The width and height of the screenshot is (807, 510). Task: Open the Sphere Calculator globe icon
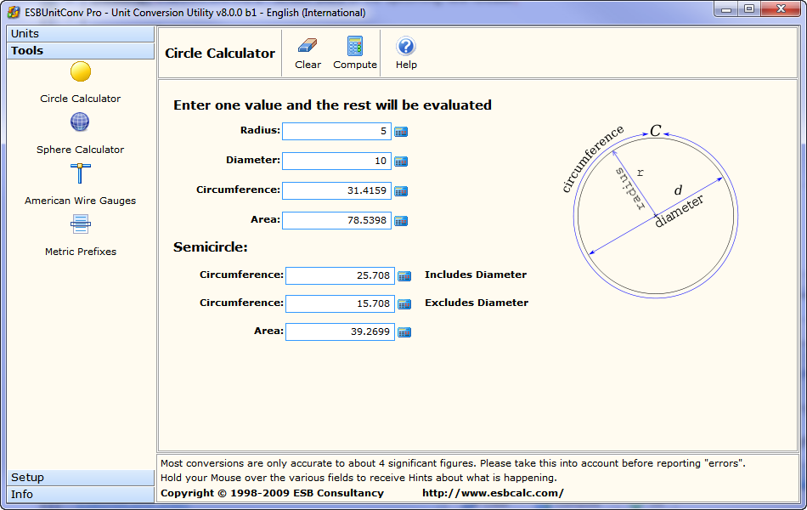80,122
